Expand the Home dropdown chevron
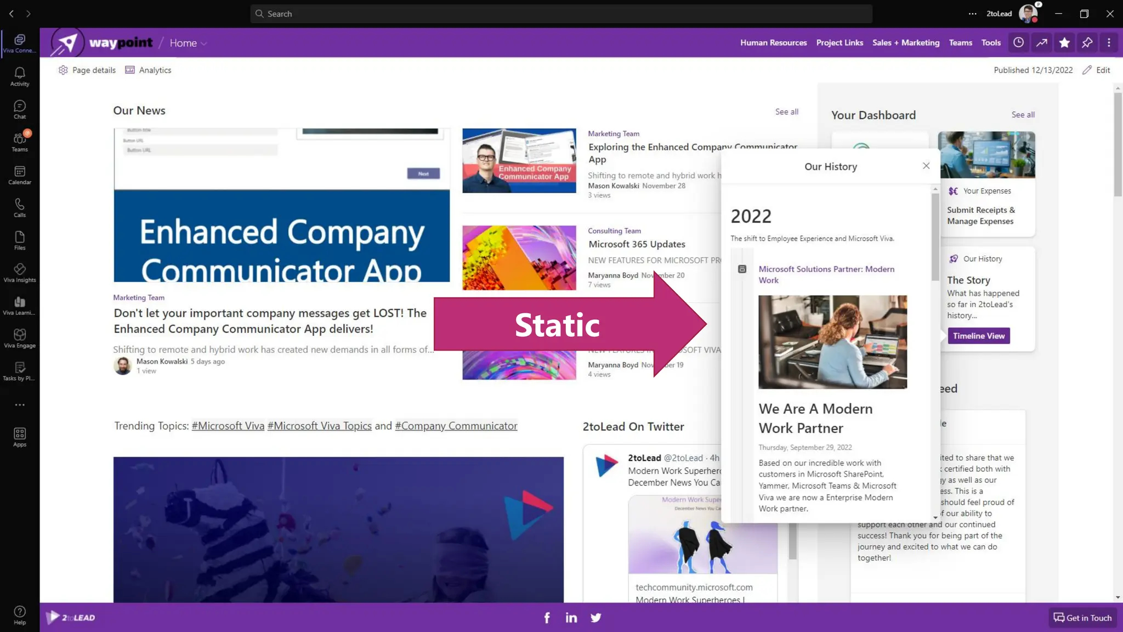This screenshot has height=632, width=1123. pyautogui.click(x=204, y=43)
